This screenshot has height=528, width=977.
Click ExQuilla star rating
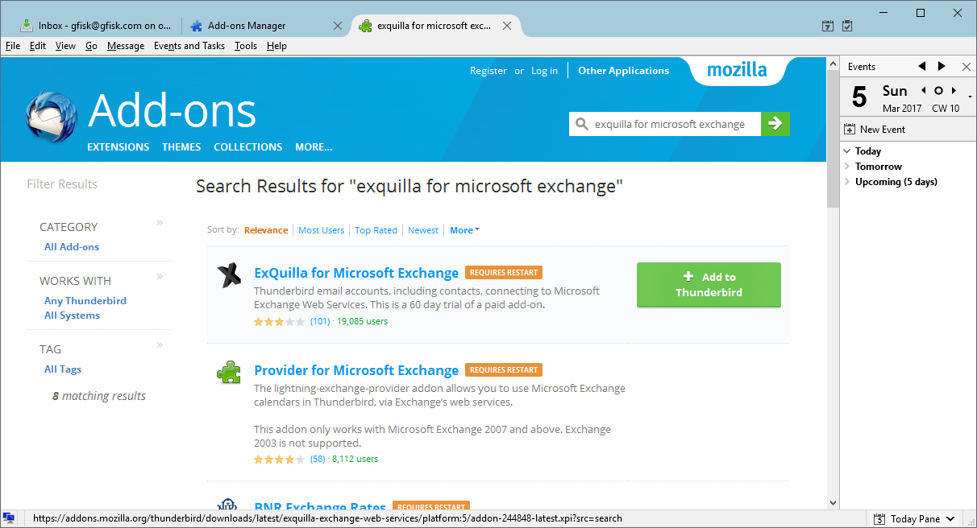(x=279, y=321)
